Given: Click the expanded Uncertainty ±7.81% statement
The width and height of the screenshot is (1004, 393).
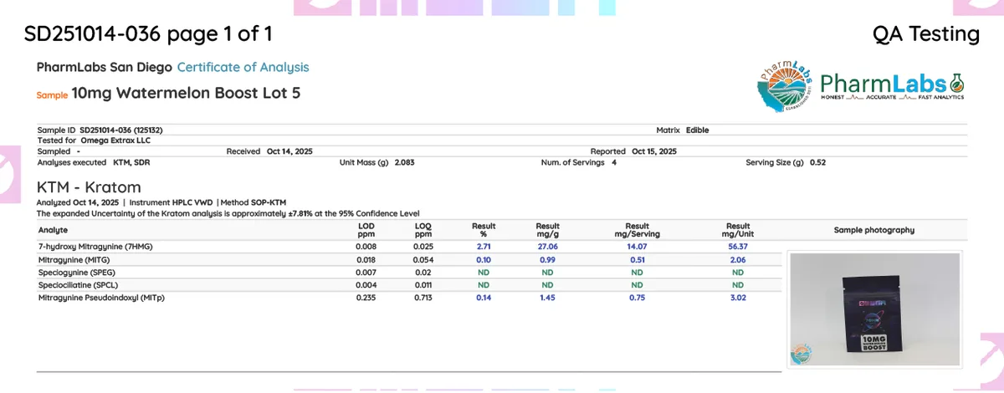Looking at the screenshot, I should pos(228,213).
